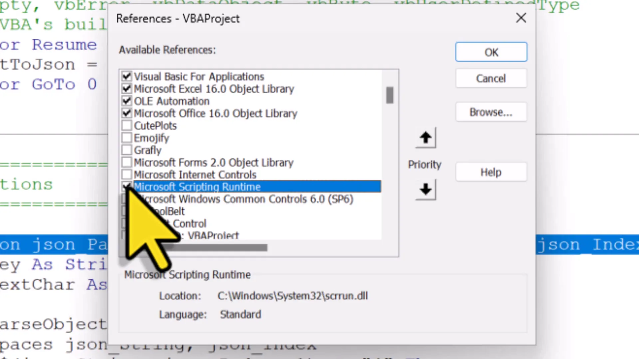Enable the Emojify reference
The image size is (639, 359).
tap(127, 138)
